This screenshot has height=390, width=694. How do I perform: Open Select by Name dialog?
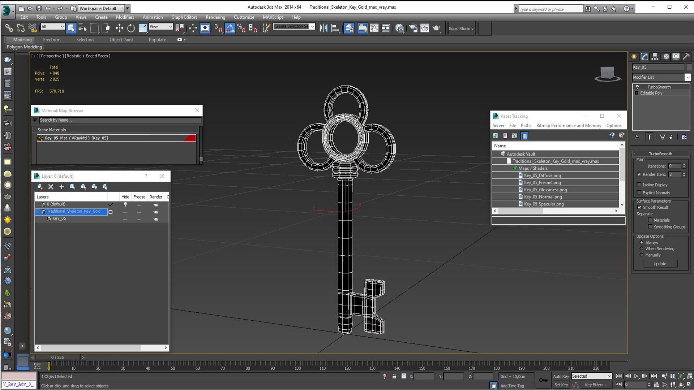click(82, 28)
